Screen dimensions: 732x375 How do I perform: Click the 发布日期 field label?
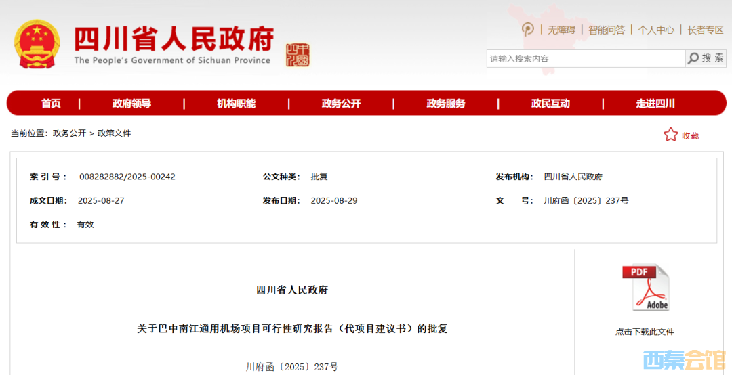click(x=281, y=200)
